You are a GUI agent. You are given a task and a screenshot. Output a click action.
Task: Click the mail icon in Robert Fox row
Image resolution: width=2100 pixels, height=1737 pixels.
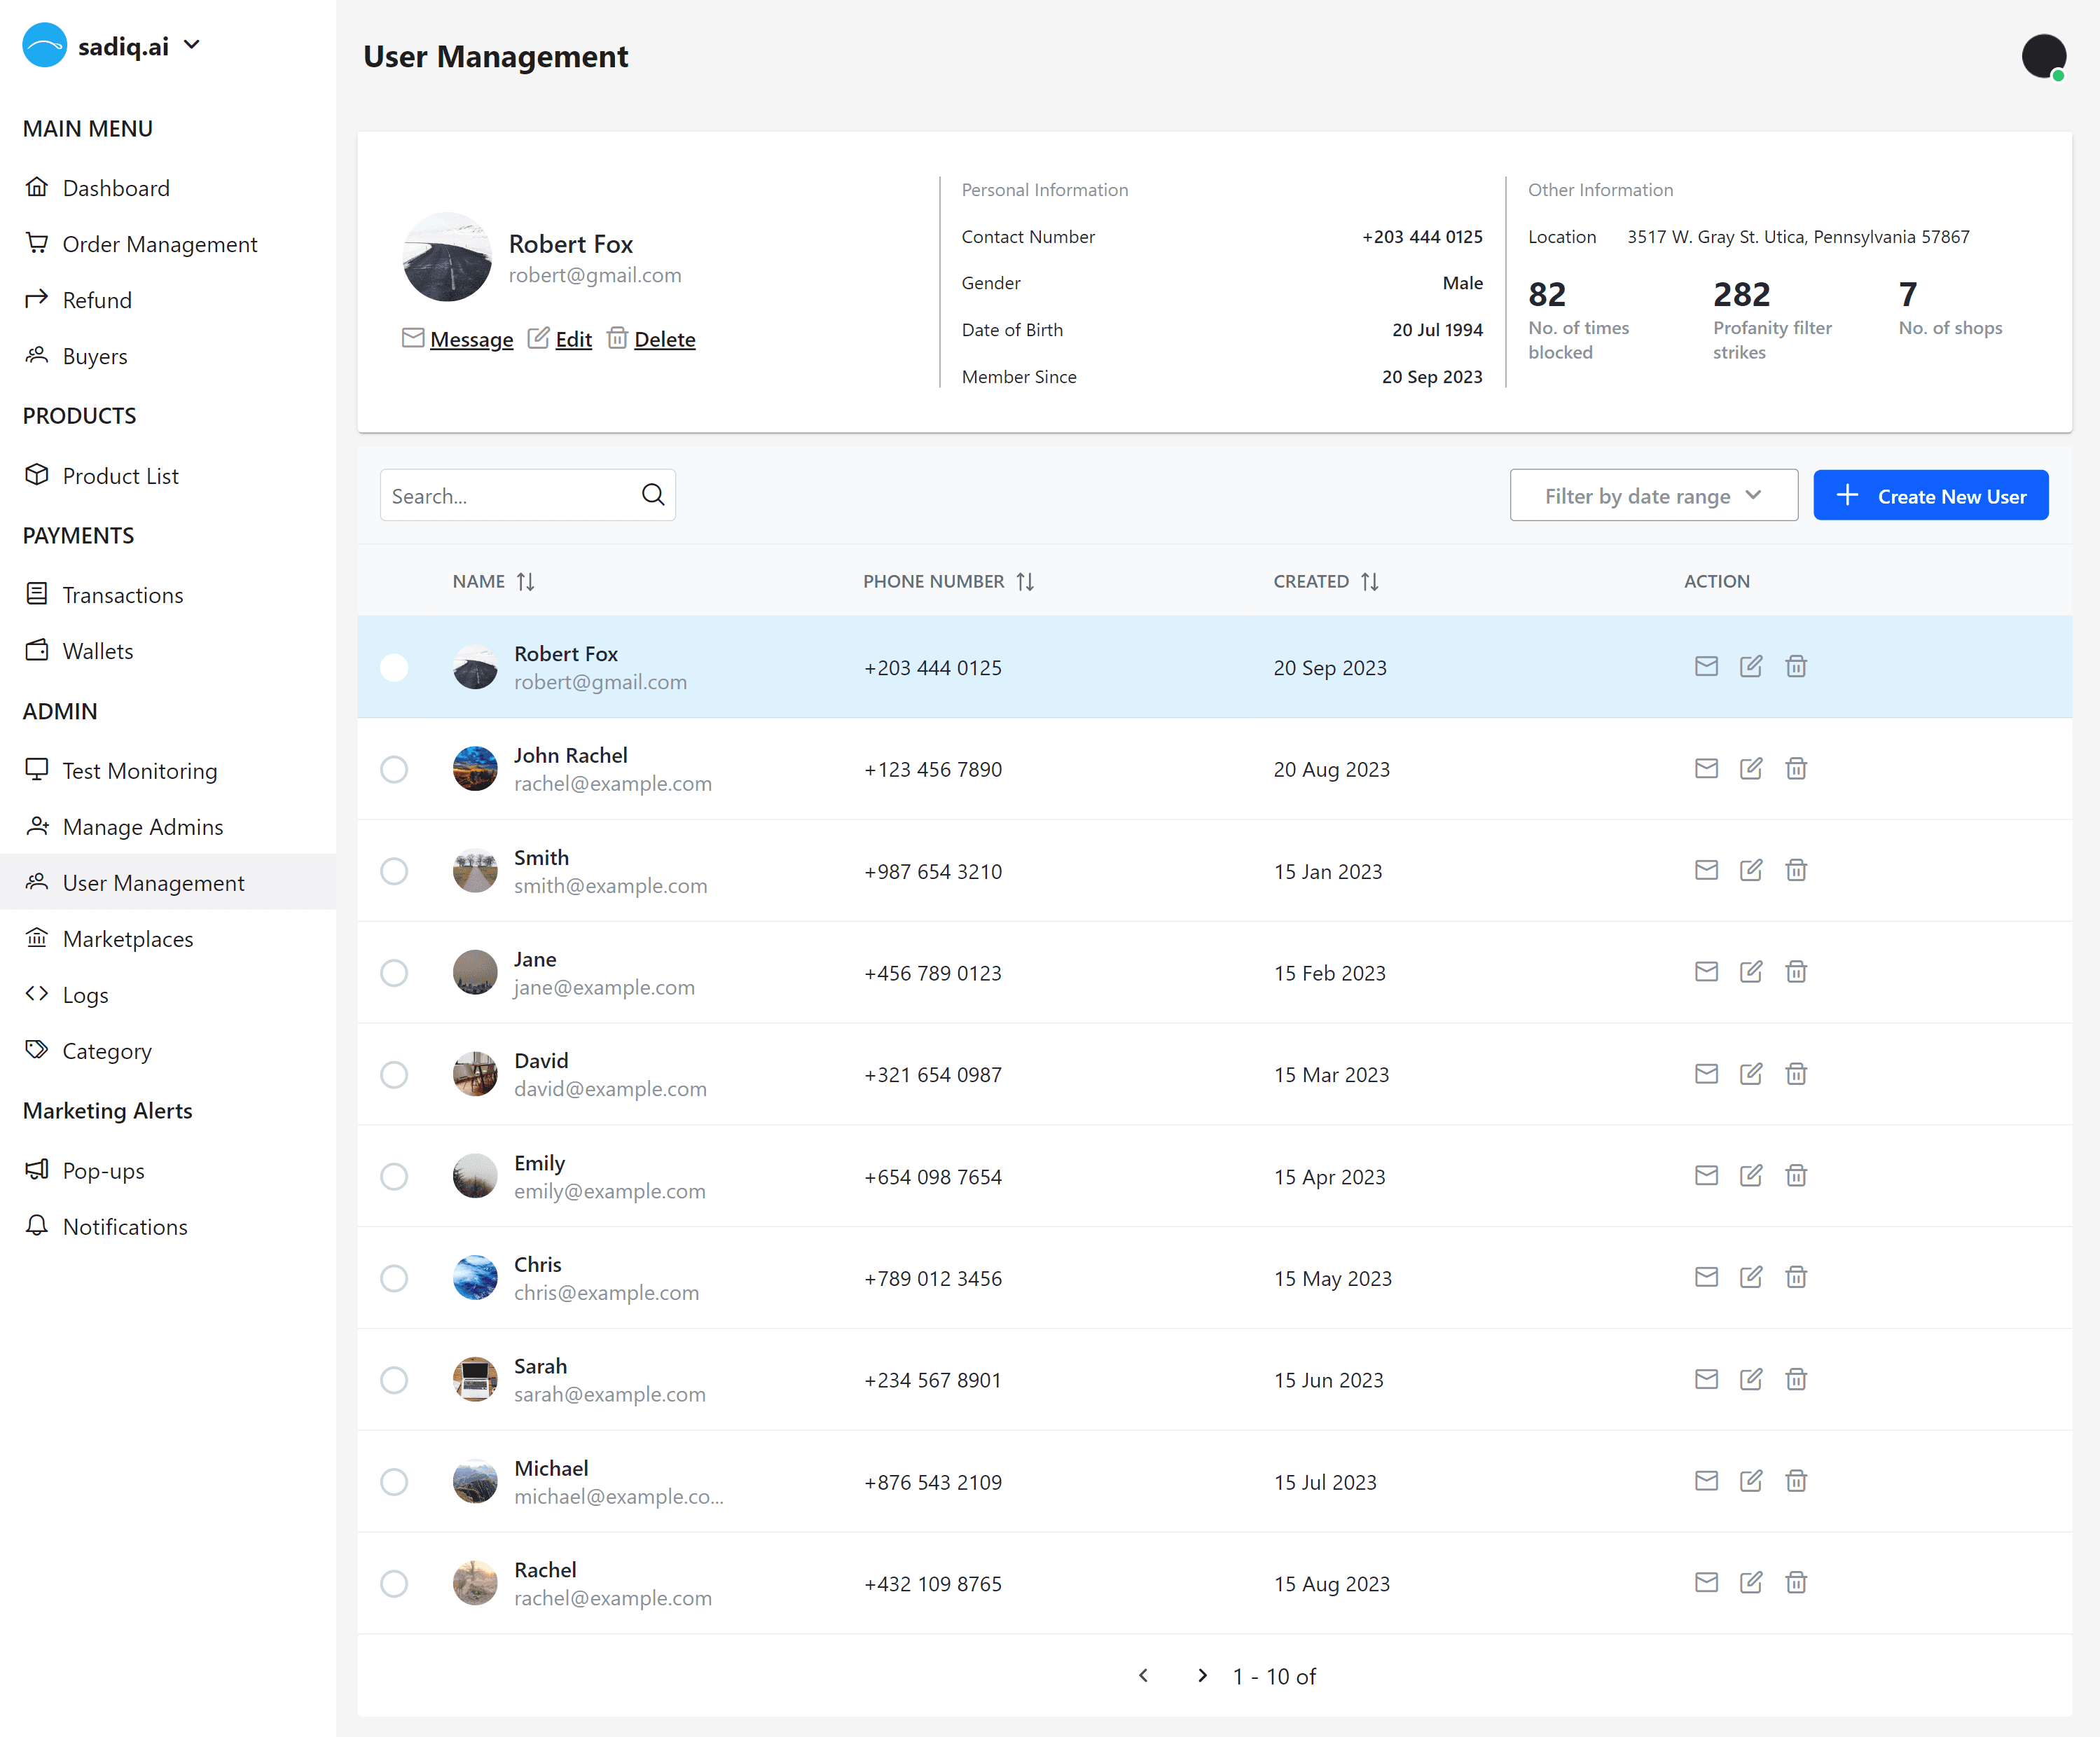point(1706,666)
